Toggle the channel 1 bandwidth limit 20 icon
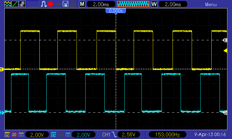 [14, 134]
